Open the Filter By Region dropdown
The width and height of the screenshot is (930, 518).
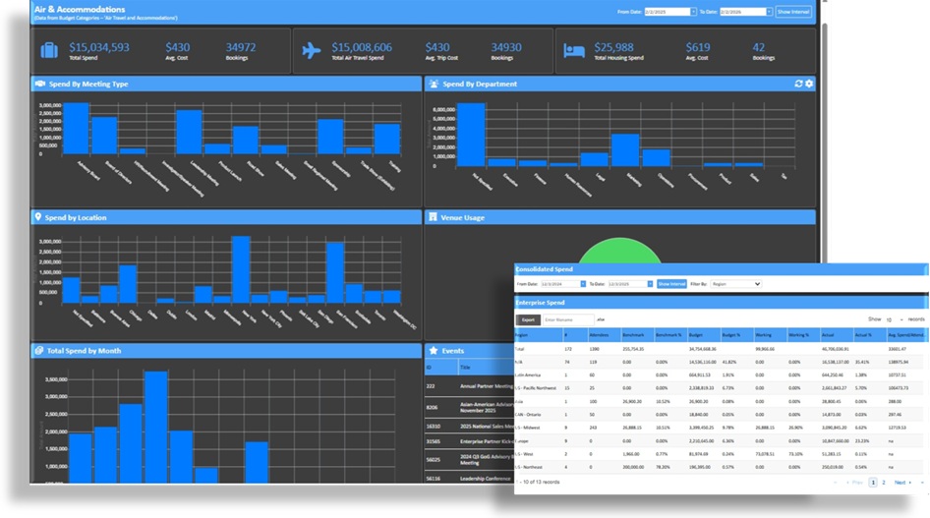(735, 284)
